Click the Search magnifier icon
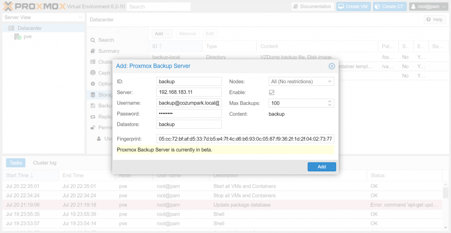 point(93,40)
